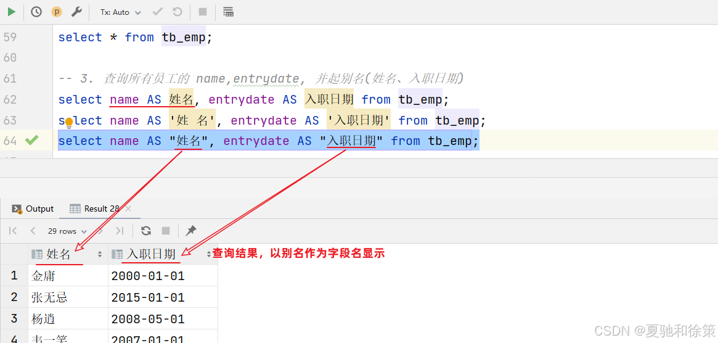
Task: Pin the result tab
Action: (191, 231)
